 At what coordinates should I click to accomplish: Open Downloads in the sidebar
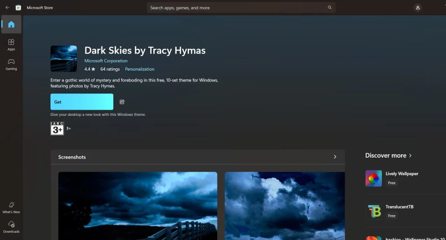tap(11, 227)
